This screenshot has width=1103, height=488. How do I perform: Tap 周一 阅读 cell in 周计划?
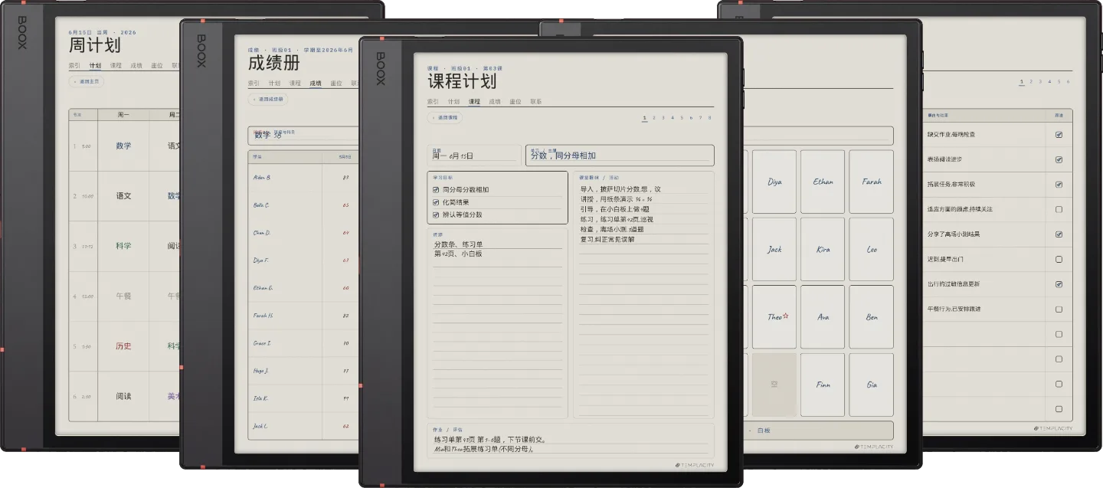[123, 396]
